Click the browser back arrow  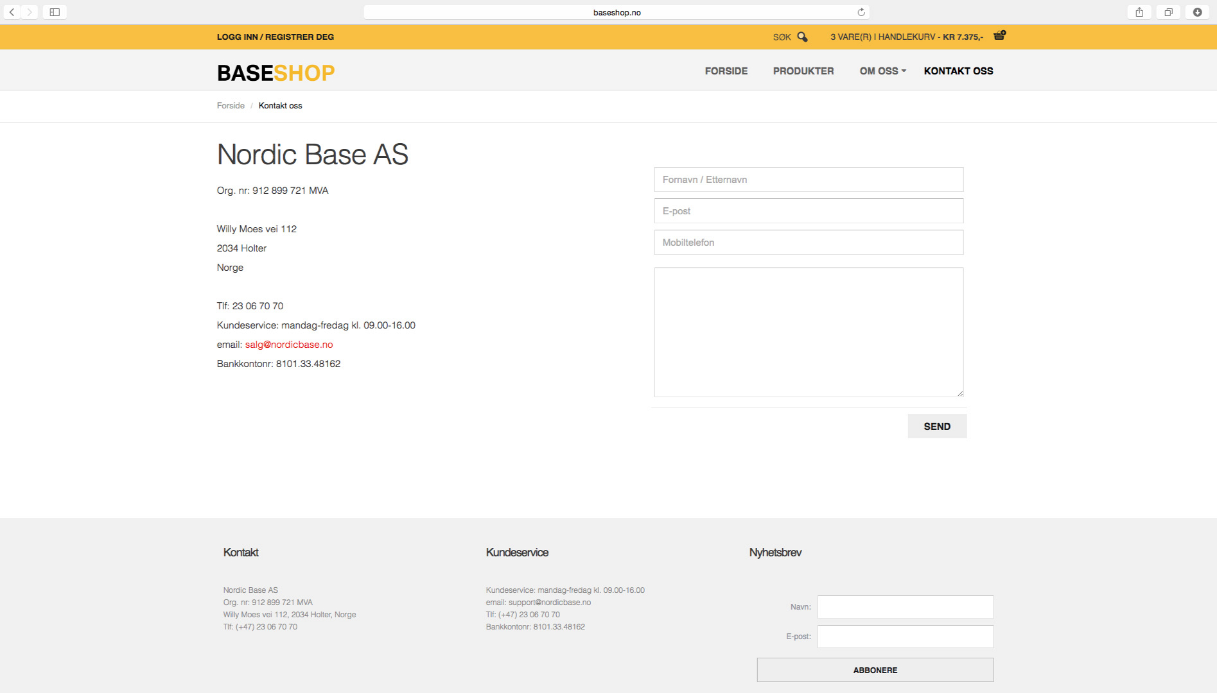12,12
